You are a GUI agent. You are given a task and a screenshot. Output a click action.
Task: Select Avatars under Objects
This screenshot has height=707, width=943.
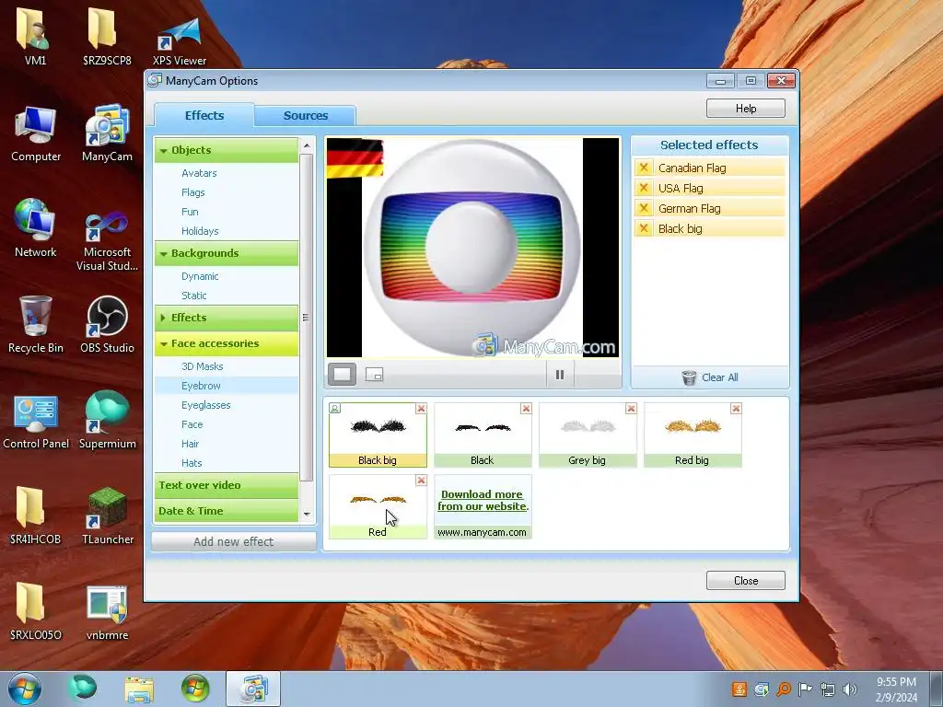click(199, 173)
